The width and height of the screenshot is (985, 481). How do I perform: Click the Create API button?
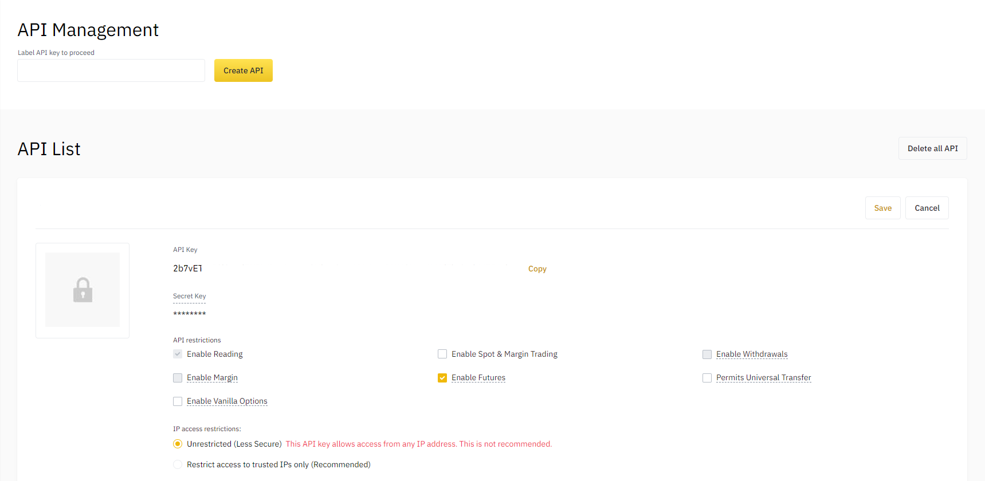[244, 70]
